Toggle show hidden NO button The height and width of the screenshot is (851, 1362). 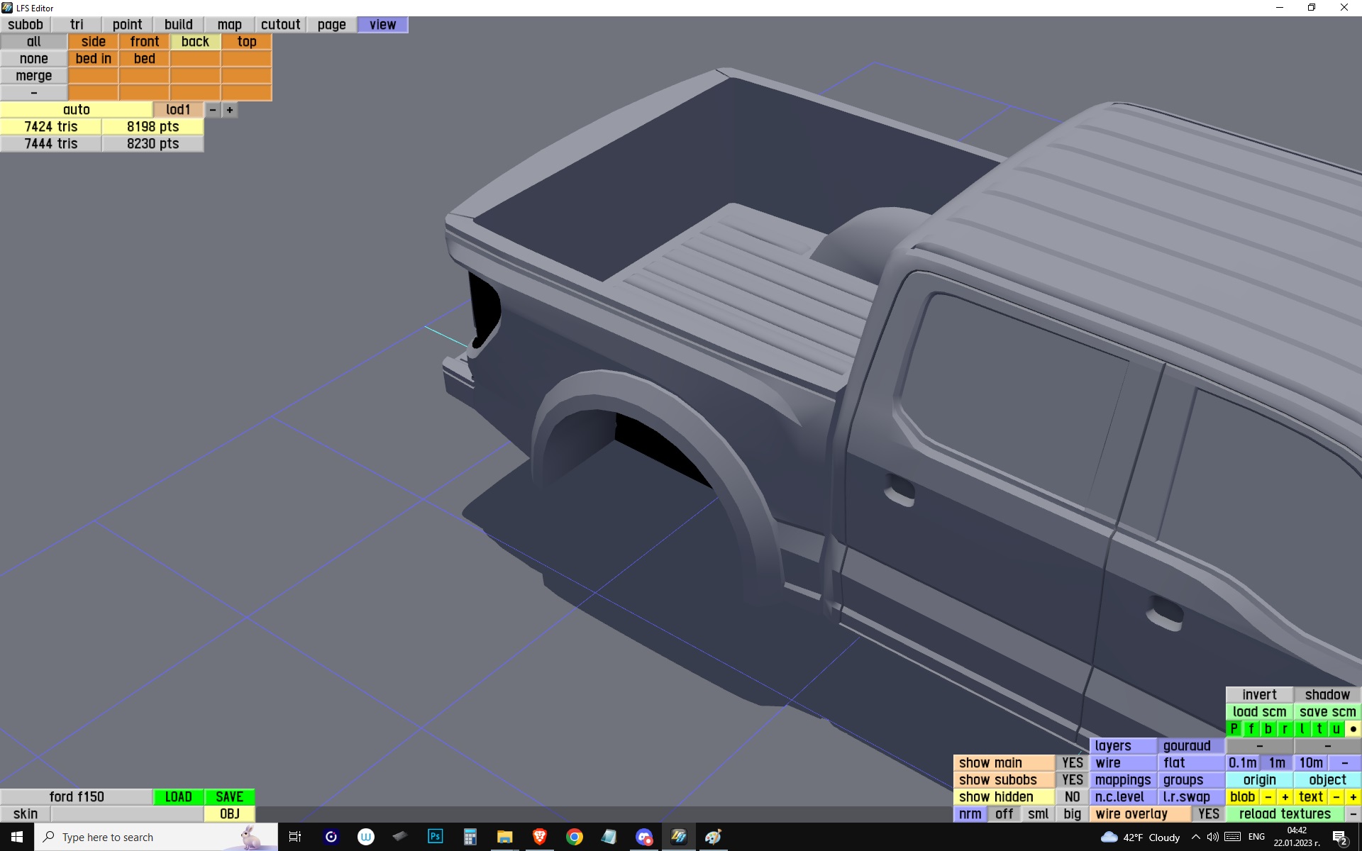1072,796
